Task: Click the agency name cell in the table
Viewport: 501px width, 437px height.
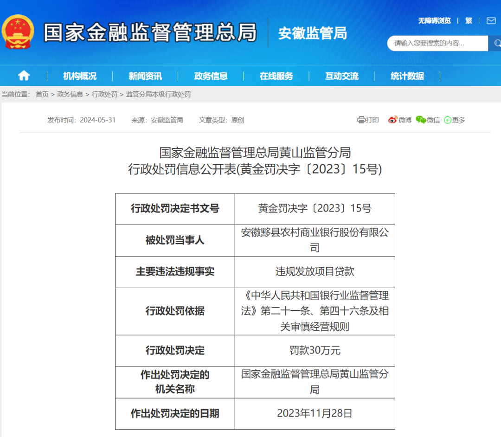Action: coord(315,382)
